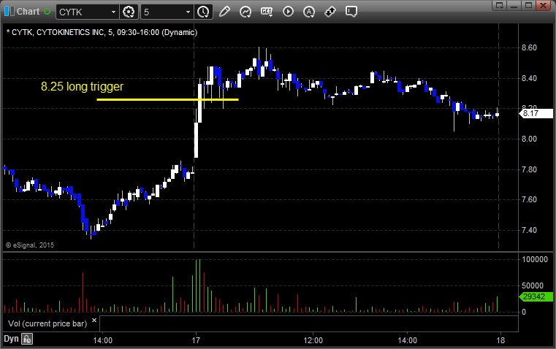Click the 50000 volume axis label
This screenshot has height=349, width=556.
(x=532, y=285)
